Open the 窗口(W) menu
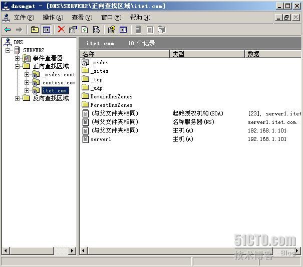The image size is (303, 267). click(111, 18)
